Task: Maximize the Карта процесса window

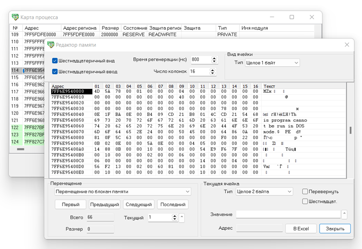Action: (x=292, y=17)
